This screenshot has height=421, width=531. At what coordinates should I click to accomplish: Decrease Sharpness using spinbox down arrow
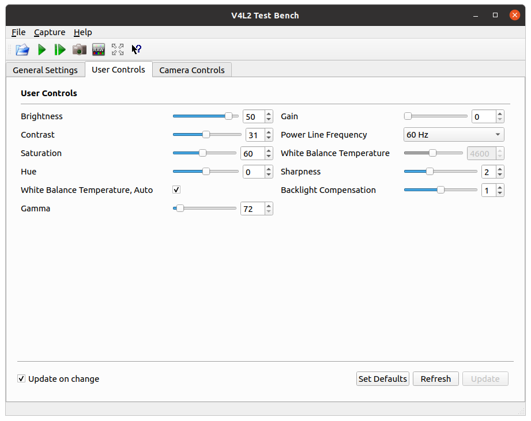[500, 175]
